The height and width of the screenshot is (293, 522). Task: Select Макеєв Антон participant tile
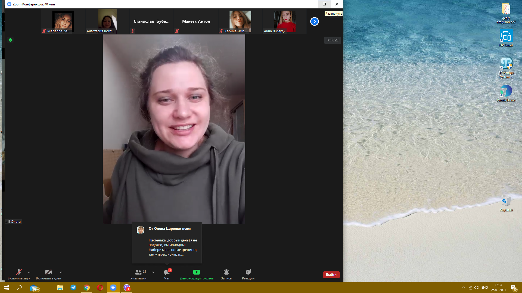coord(196,21)
